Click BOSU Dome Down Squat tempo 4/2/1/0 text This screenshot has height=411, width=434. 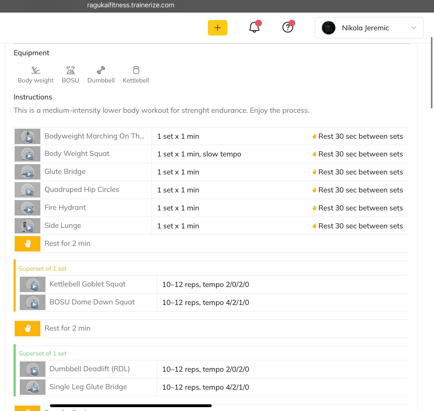(206, 303)
